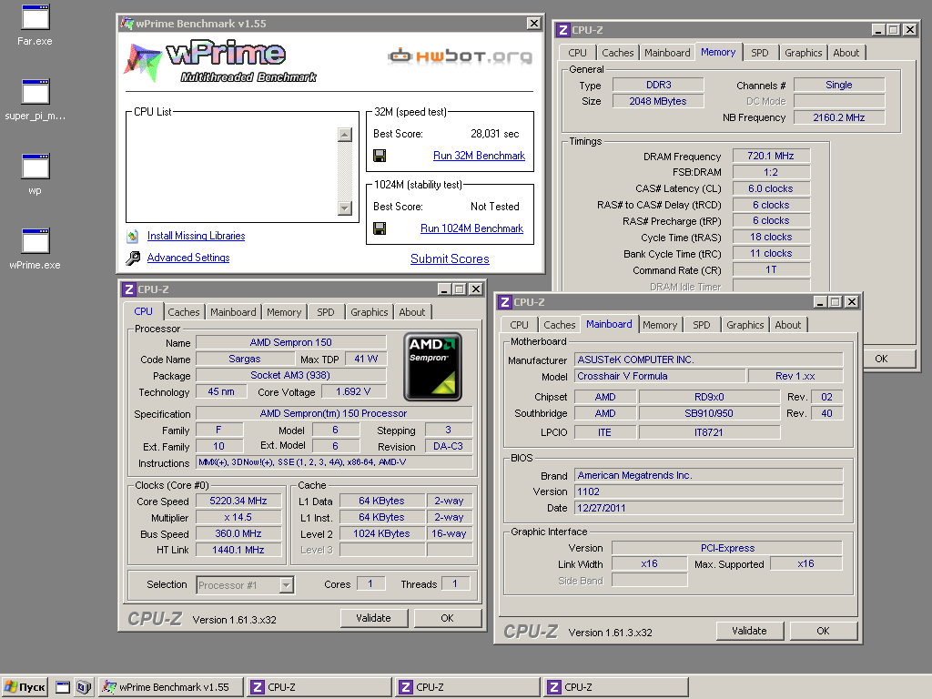Open the Submit Scores link
This screenshot has width=932, height=699.
tap(450, 259)
